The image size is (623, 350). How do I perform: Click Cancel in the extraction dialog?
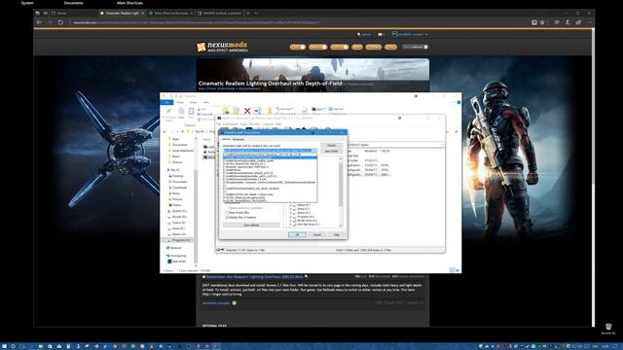click(x=316, y=235)
